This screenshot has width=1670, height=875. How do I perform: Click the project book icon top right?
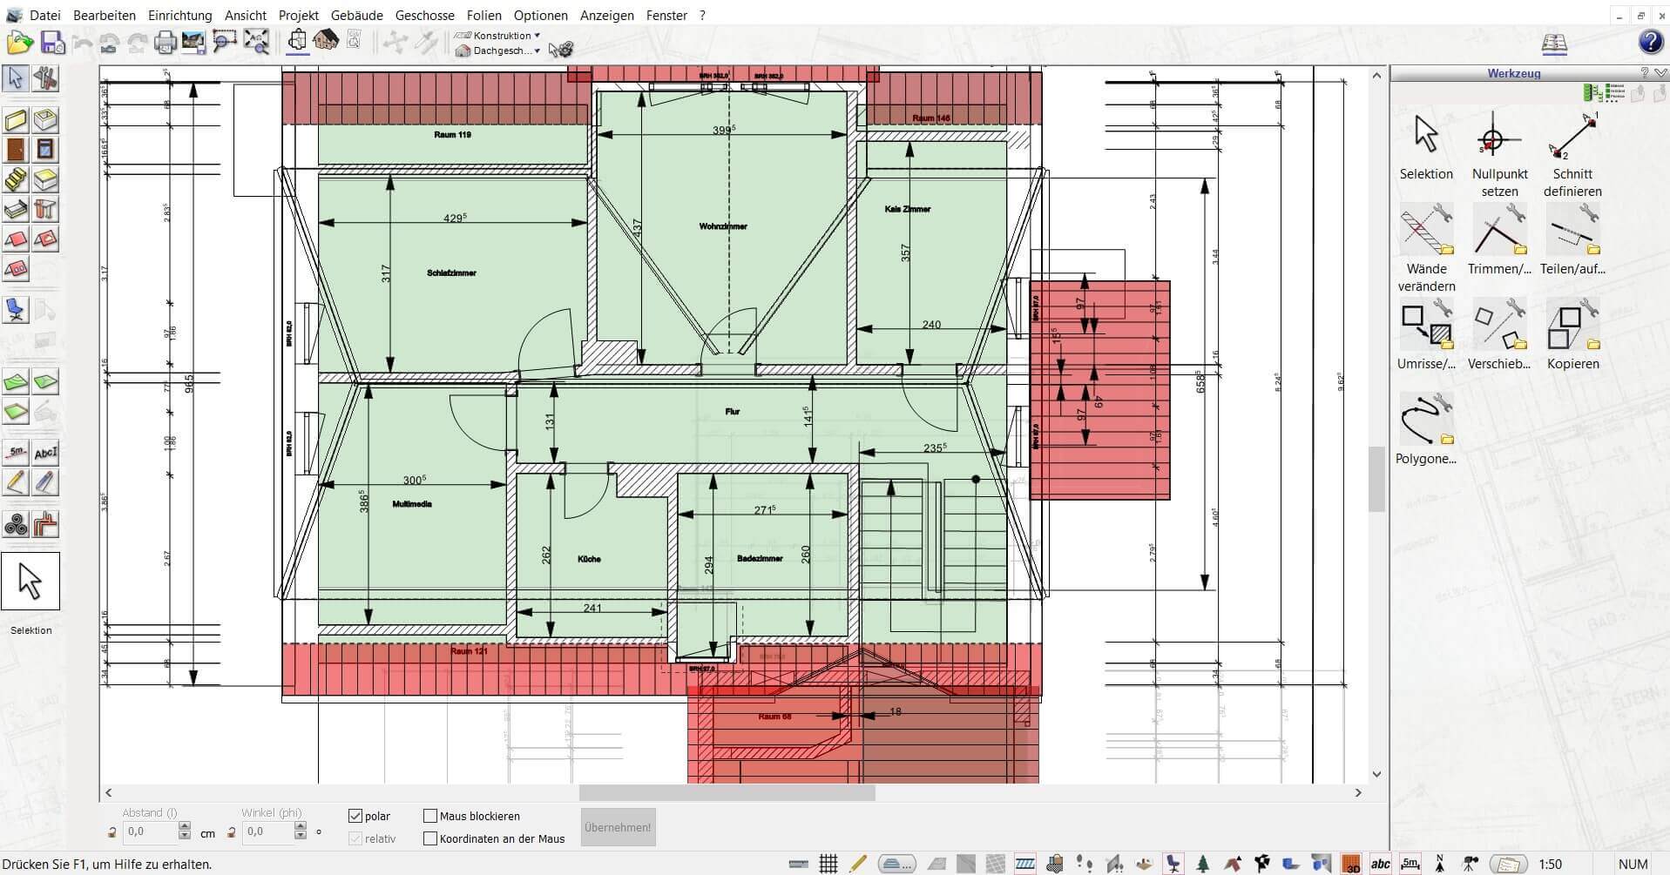pyautogui.click(x=1554, y=43)
